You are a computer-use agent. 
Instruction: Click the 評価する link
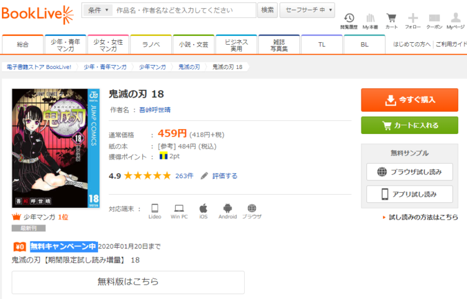coord(225,176)
